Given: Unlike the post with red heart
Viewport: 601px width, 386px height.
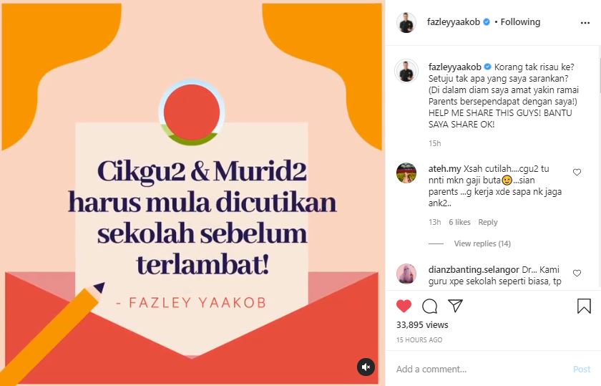Looking at the screenshot, I should tap(404, 306).
